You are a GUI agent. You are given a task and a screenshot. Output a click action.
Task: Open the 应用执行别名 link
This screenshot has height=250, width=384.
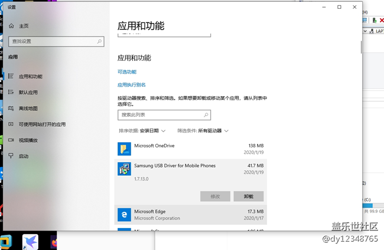(132, 85)
